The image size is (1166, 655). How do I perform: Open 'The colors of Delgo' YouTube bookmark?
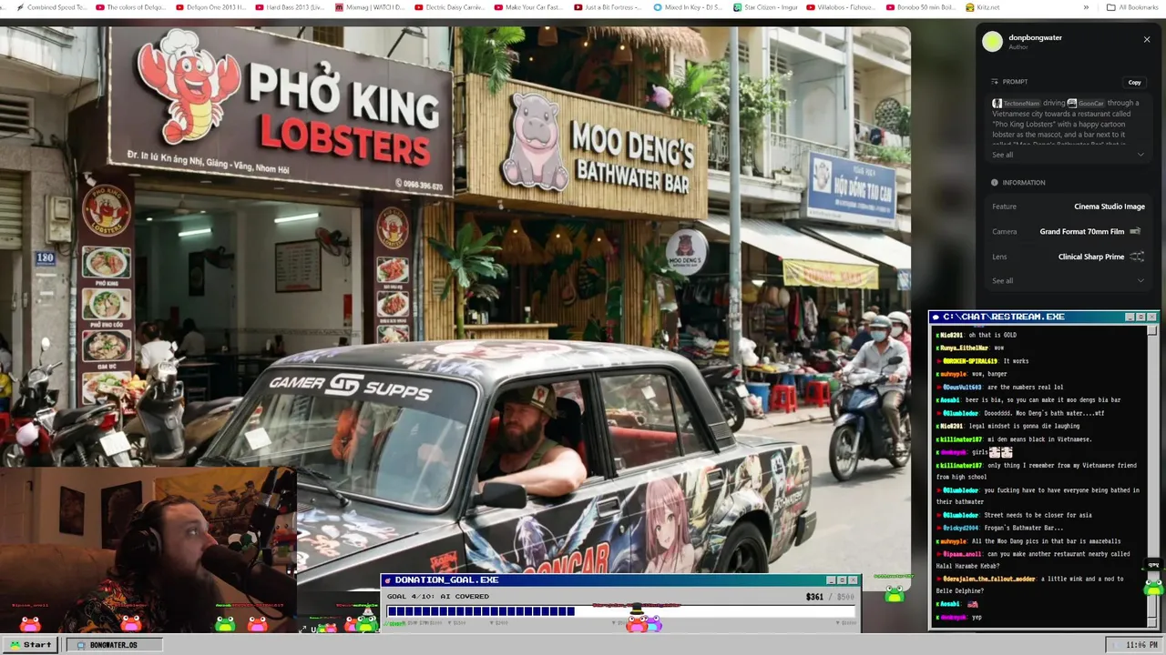130,7
